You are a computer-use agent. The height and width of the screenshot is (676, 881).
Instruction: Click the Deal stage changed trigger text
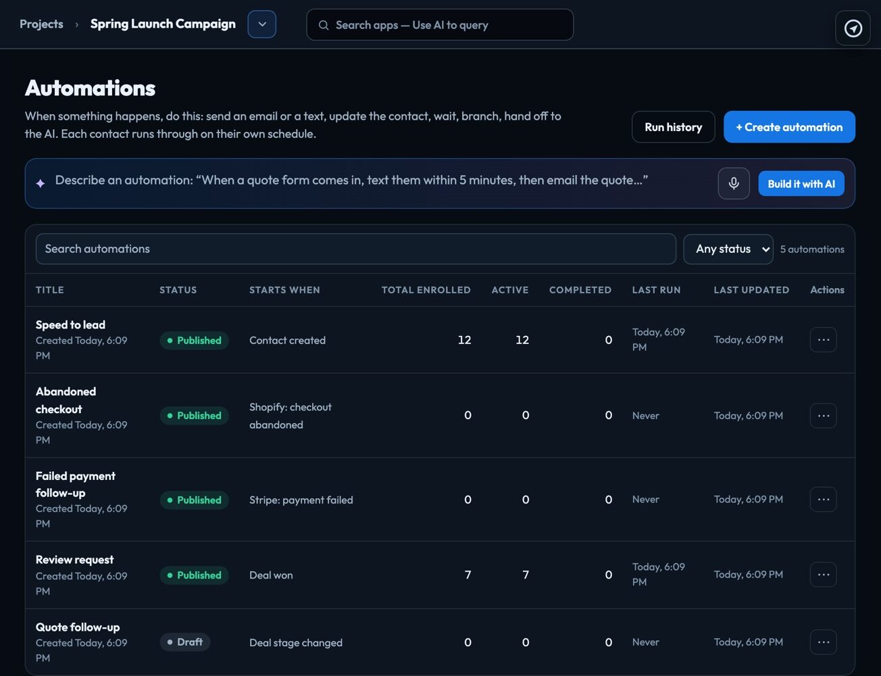(296, 643)
